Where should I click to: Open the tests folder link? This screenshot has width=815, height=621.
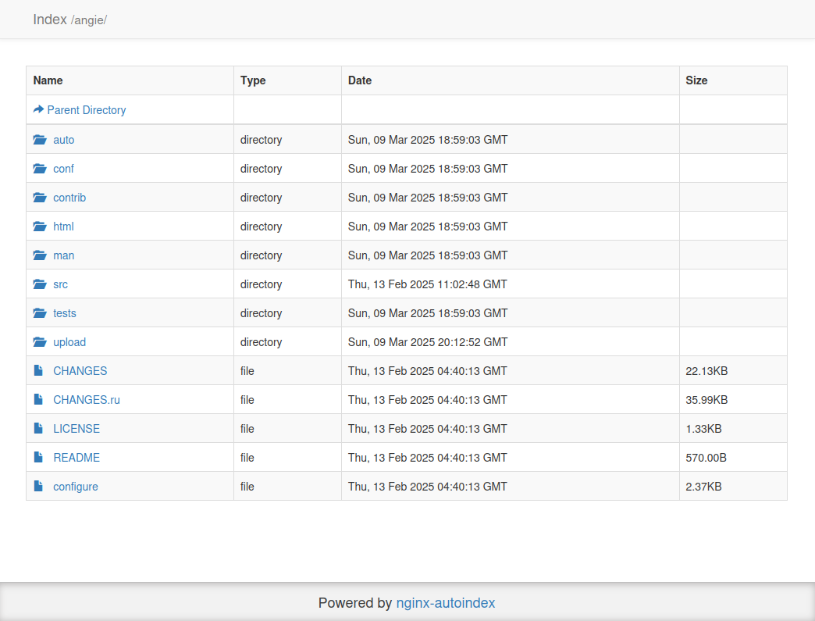pyautogui.click(x=65, y=313)
